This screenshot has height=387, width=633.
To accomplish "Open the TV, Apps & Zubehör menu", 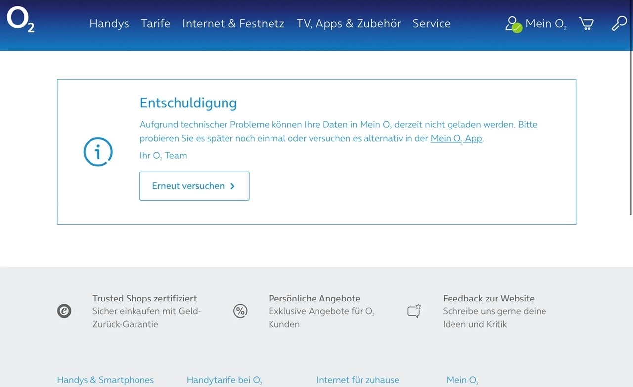I will coord(349,23).
